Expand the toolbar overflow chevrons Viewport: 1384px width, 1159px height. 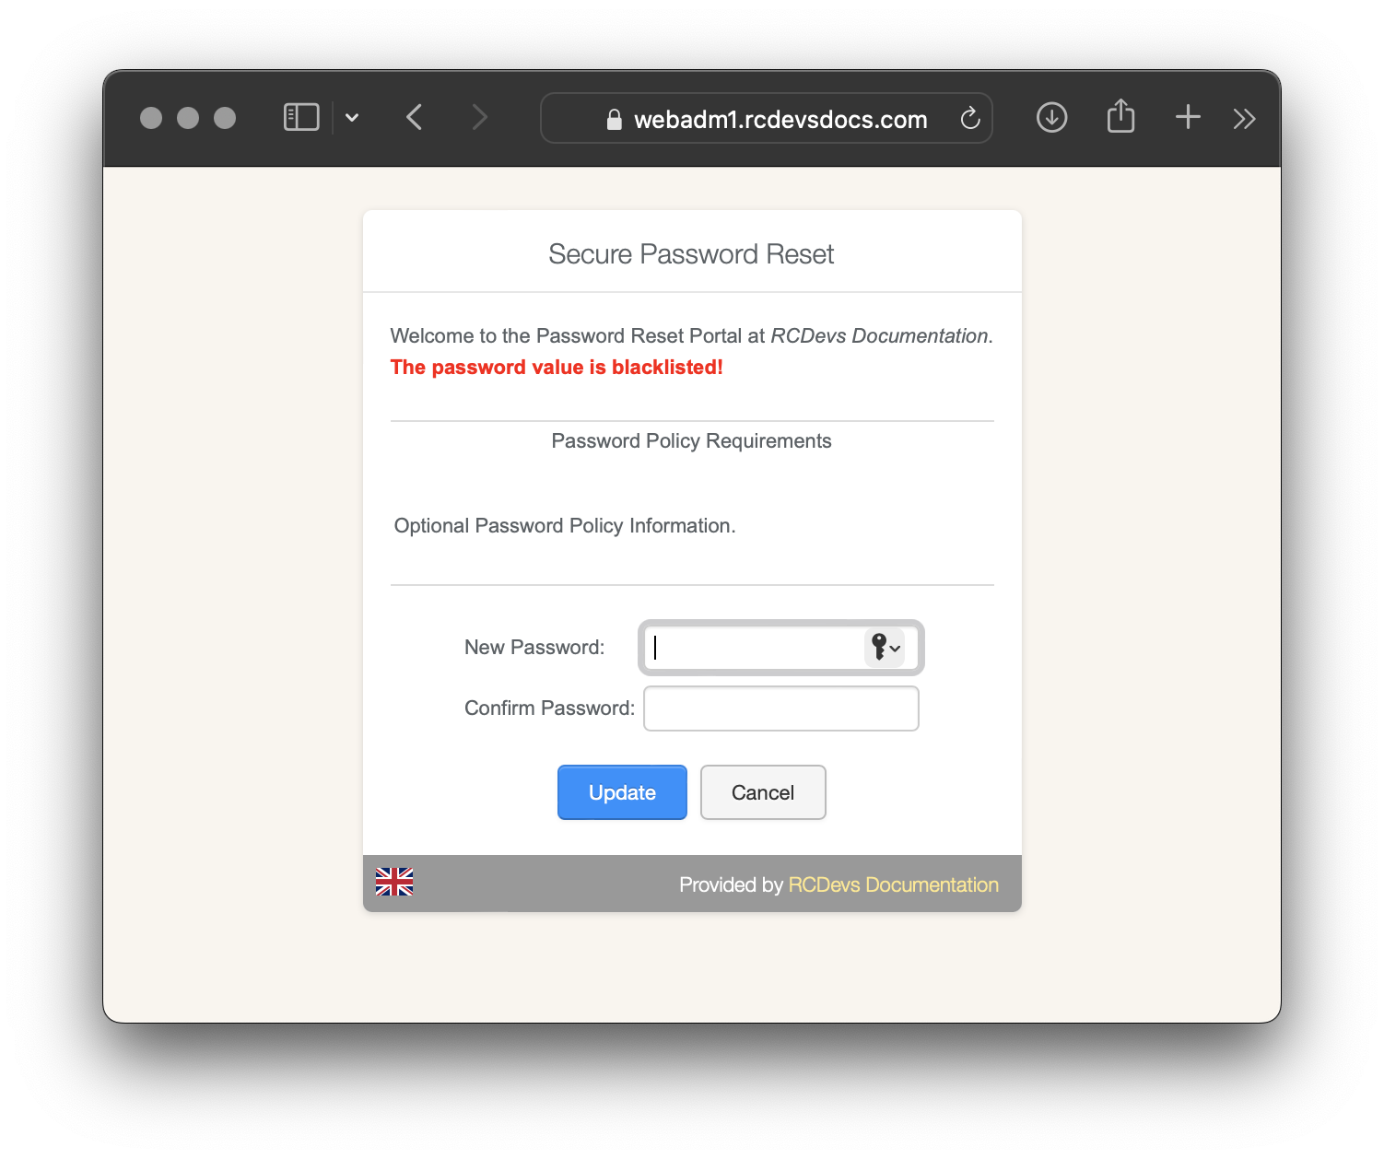pos(1244,118)
